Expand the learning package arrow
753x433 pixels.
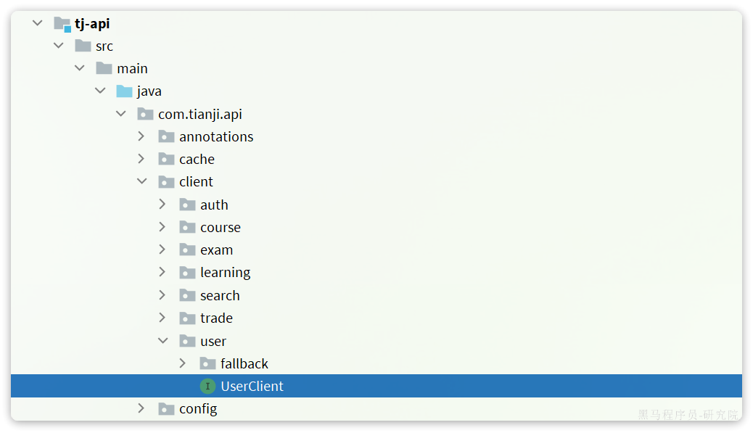[x=162, y=272]
